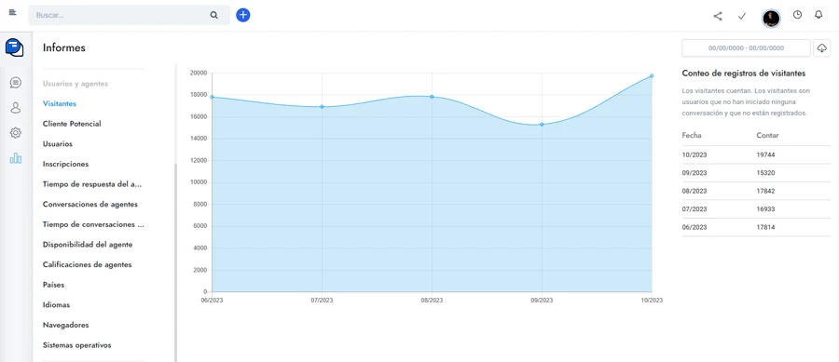Open Tiempo de respuesta del agente report
The image size is (839, 362).
tap(92, 184)
